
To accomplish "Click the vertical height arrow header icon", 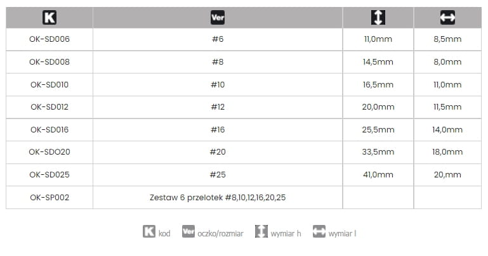I will [378, 18].
